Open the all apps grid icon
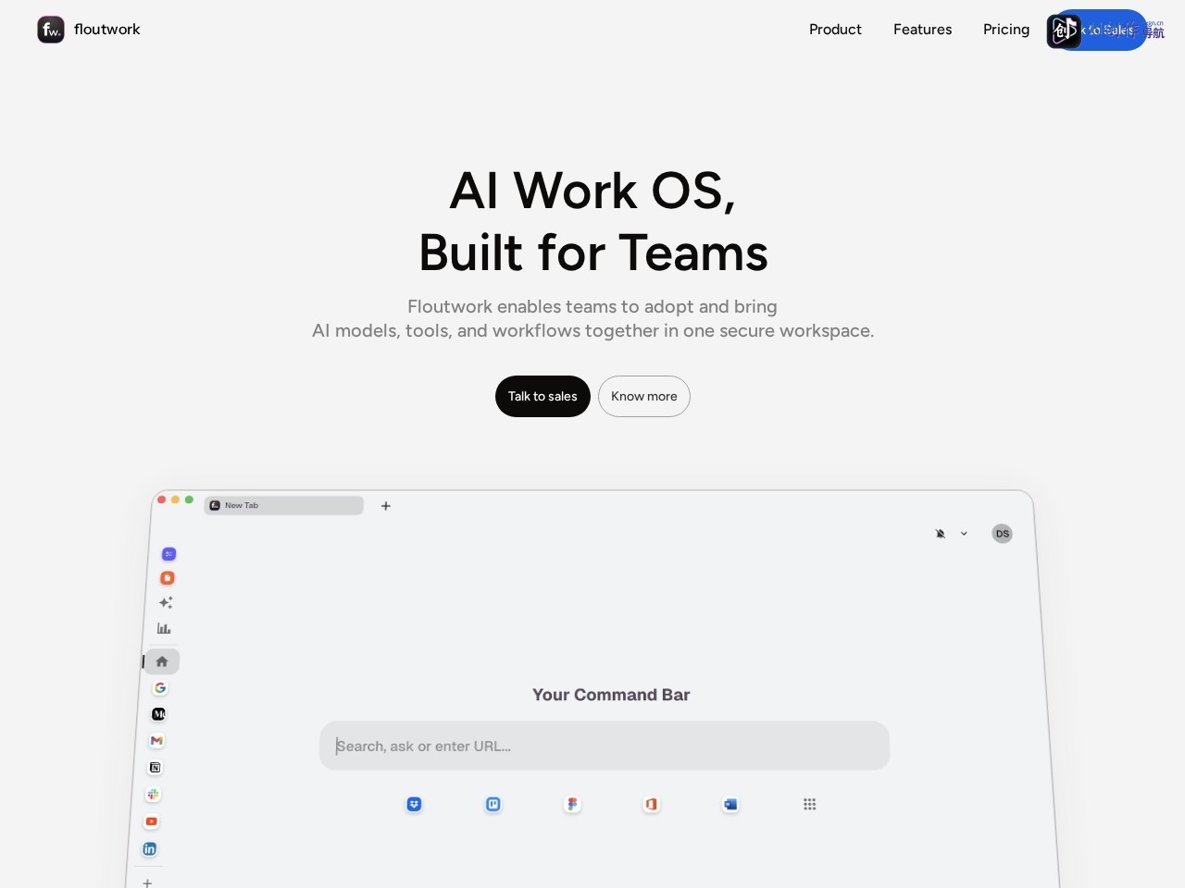The image size is (1185, 888). (x=810, y=804)
